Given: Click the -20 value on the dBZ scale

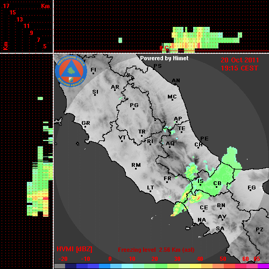Looking at the screenshot, I should [x=63, y=259].
